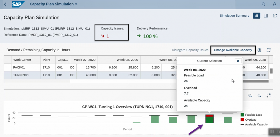Click the smallest green bar in the chart

point(136,123)
